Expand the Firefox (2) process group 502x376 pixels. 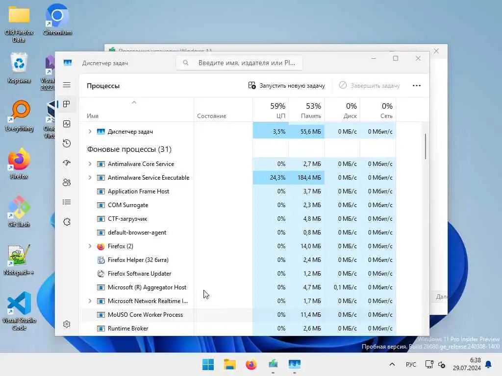[90, 246]
